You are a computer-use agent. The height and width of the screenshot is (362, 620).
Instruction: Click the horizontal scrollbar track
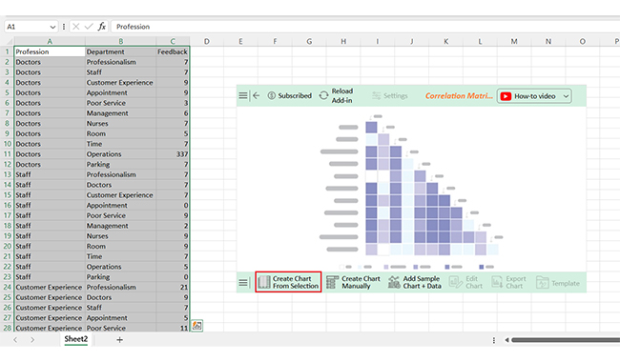point(566,340)
